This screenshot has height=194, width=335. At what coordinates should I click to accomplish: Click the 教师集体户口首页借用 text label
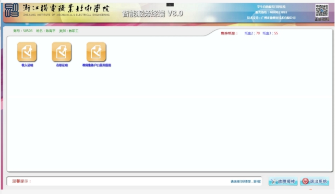[x=97, y=65]
